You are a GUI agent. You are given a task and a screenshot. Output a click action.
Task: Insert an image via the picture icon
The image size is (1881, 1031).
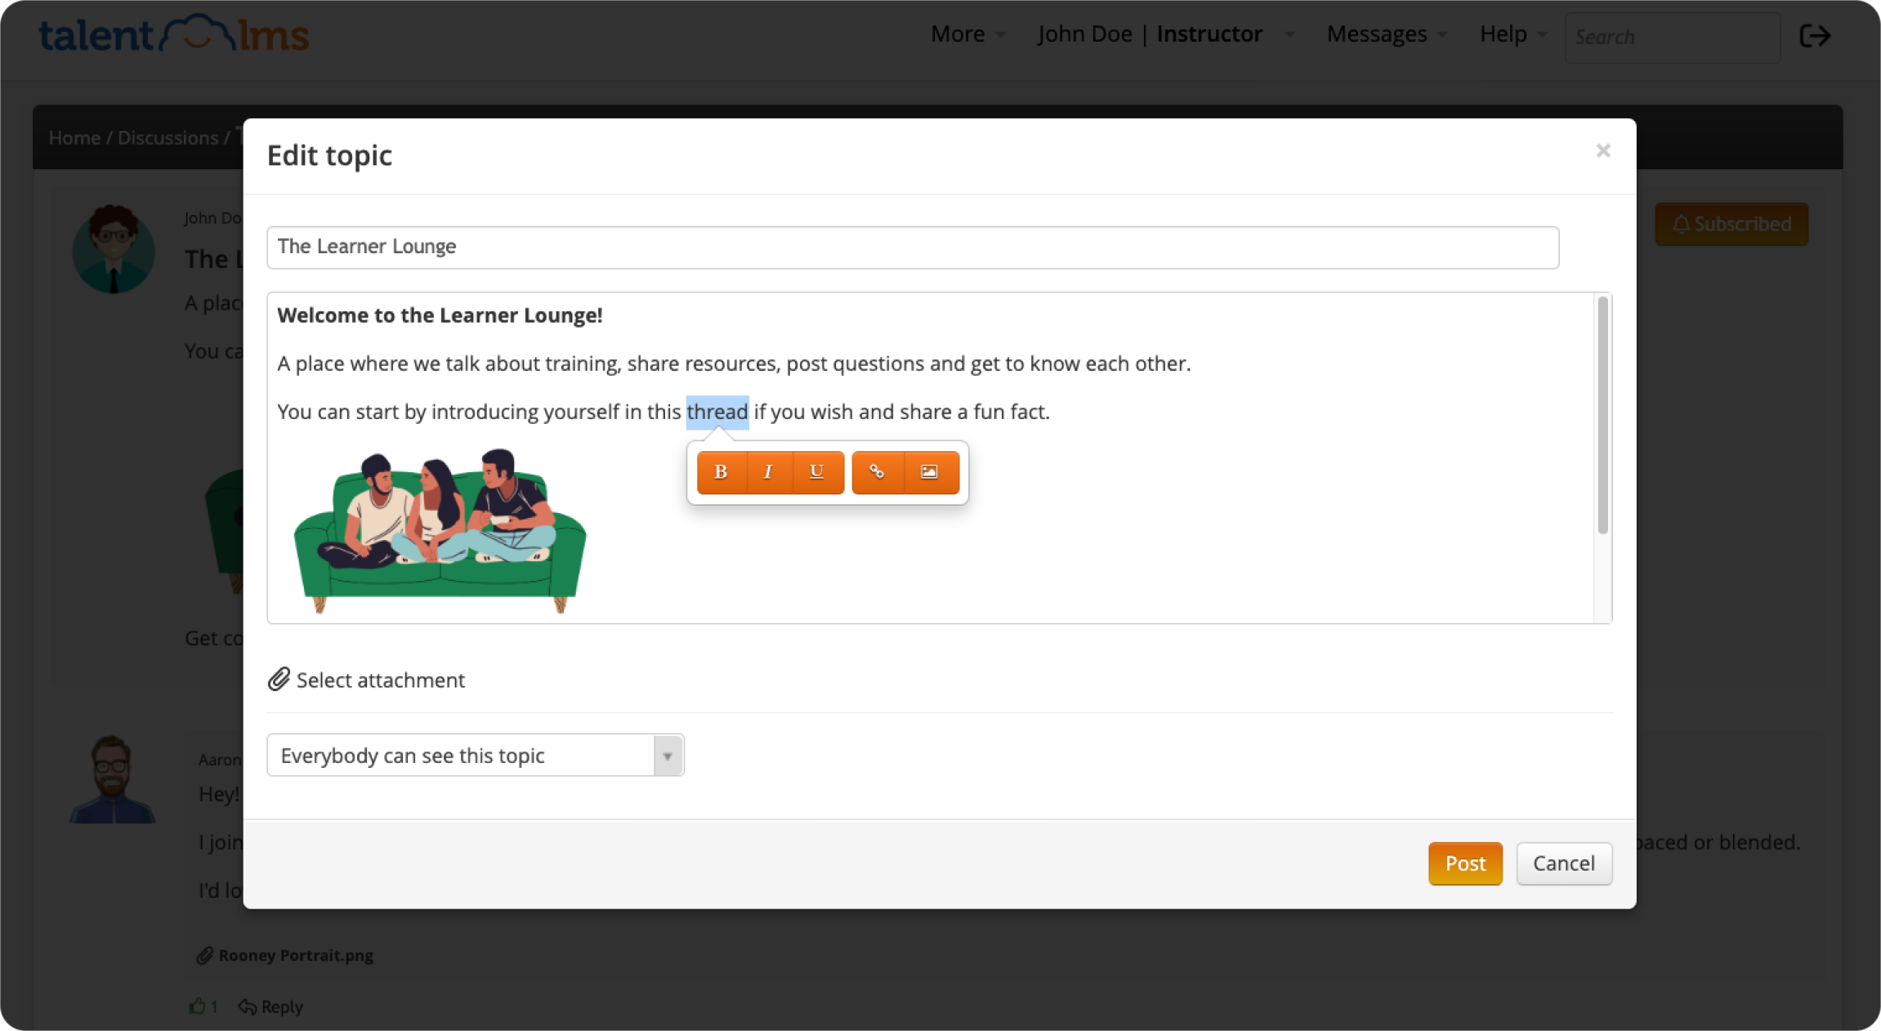point(930,471)
